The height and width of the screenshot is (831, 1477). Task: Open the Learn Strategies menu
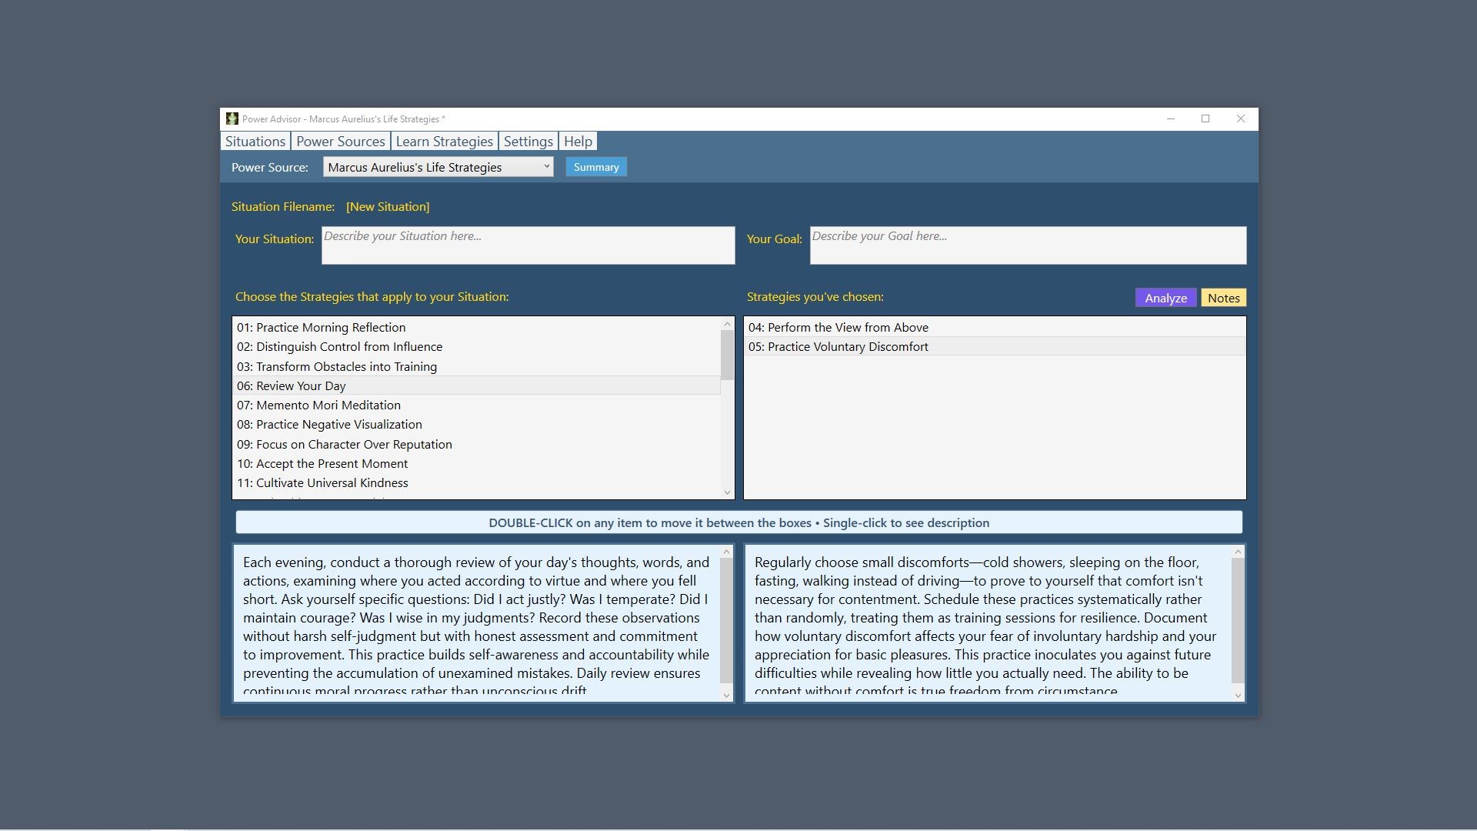point(444,142)
